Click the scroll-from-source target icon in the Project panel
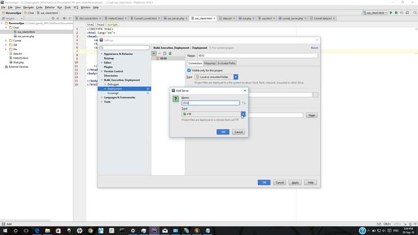The width and height of the screenshot is (418, 235). (53, 18)
